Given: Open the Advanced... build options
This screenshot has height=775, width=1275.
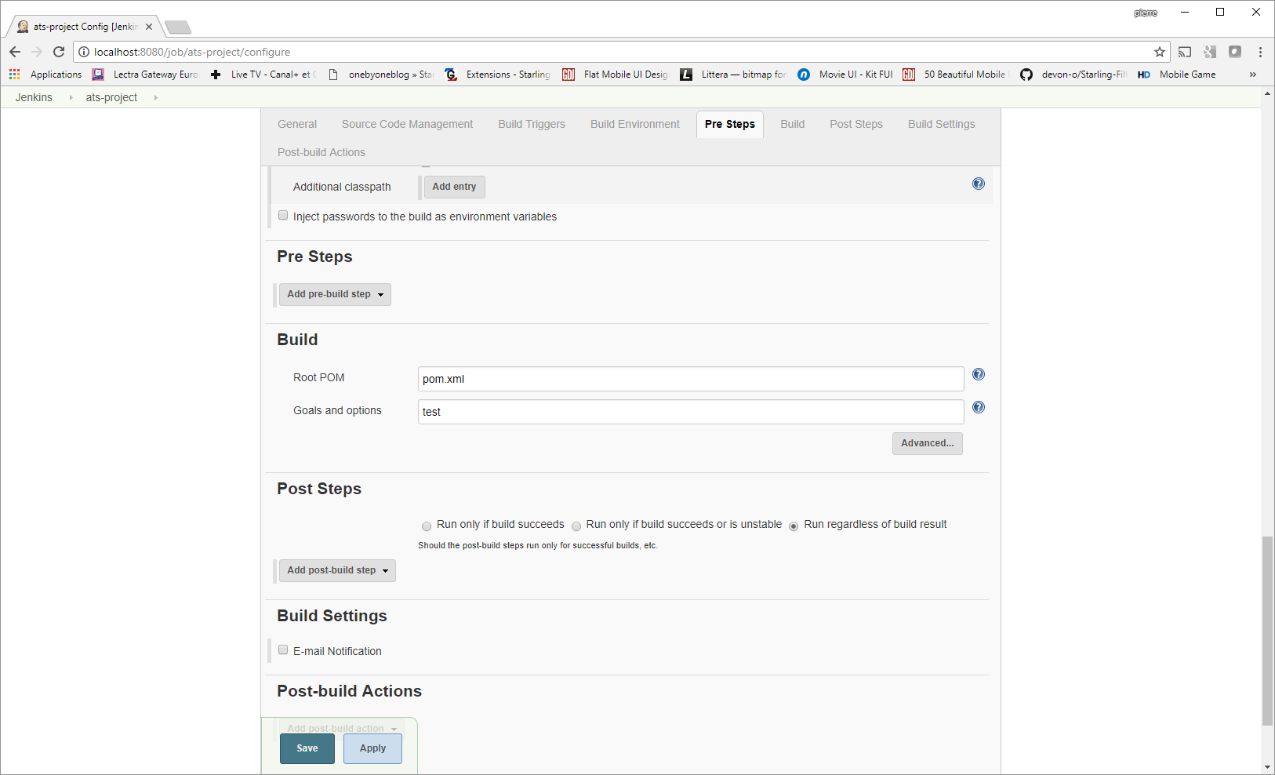Looking at the screenshot, I should coord(928,443).
